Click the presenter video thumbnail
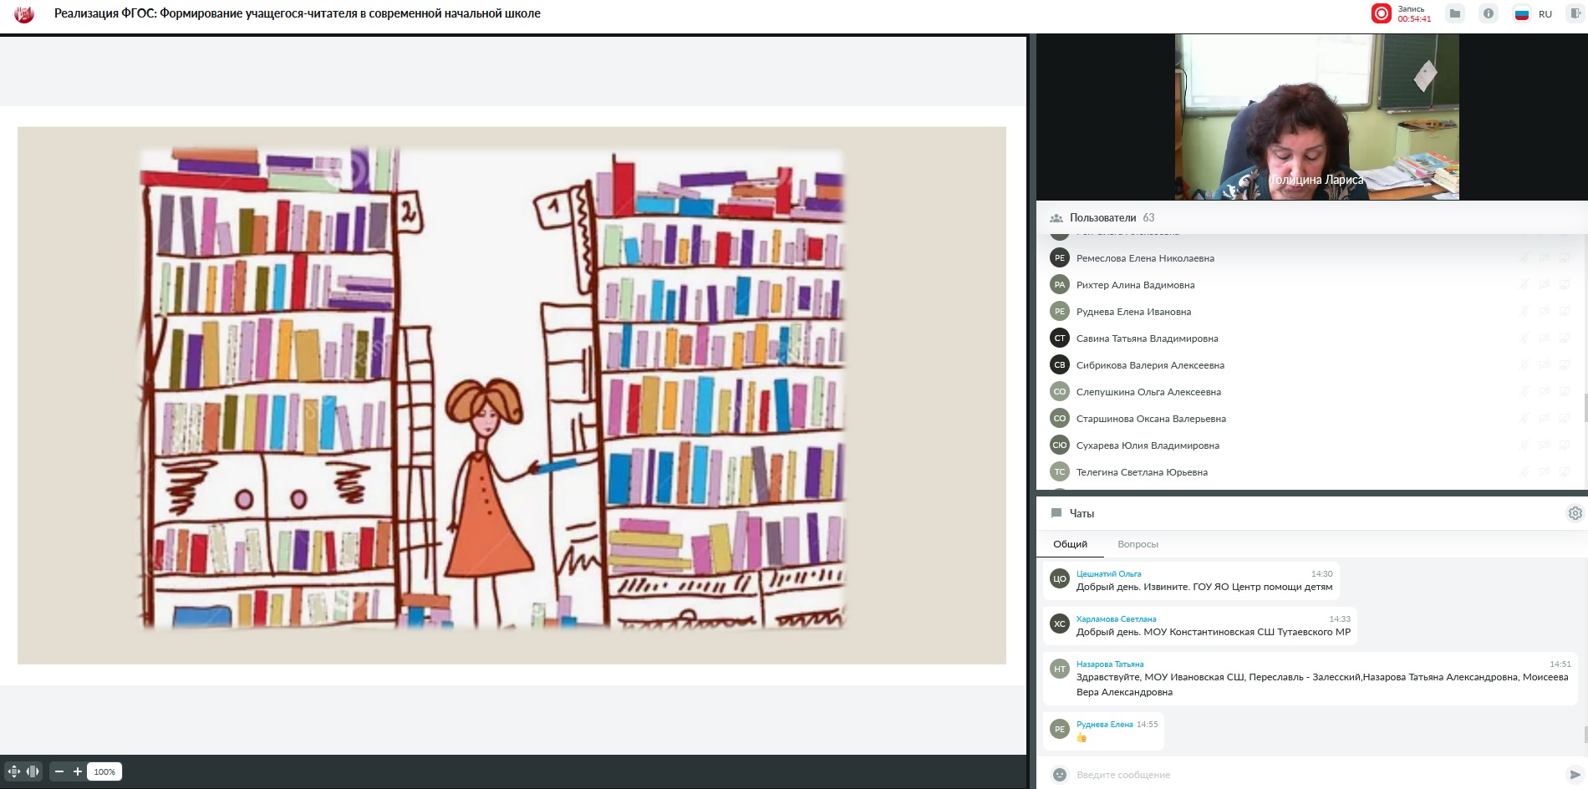 pyautogui.click(x=1316, y=117)
